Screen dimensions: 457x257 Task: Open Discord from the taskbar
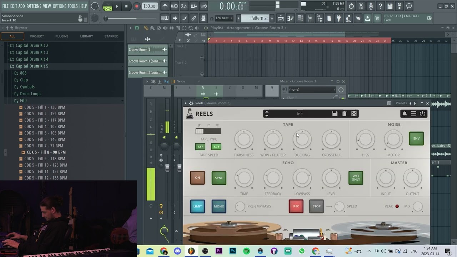tap(177, 251)
